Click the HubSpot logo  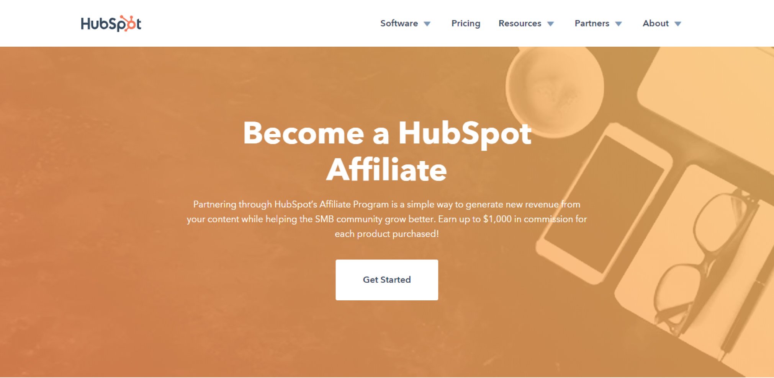(x=111, y=24)
